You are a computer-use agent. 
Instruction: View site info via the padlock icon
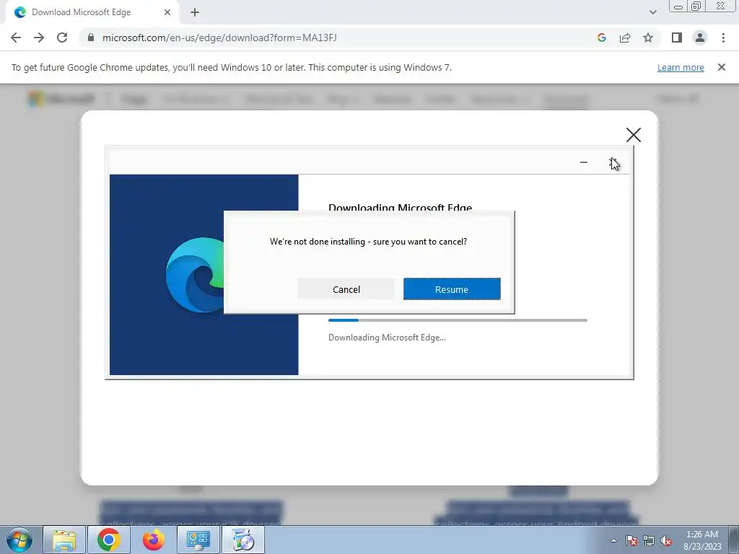[91, 38]
